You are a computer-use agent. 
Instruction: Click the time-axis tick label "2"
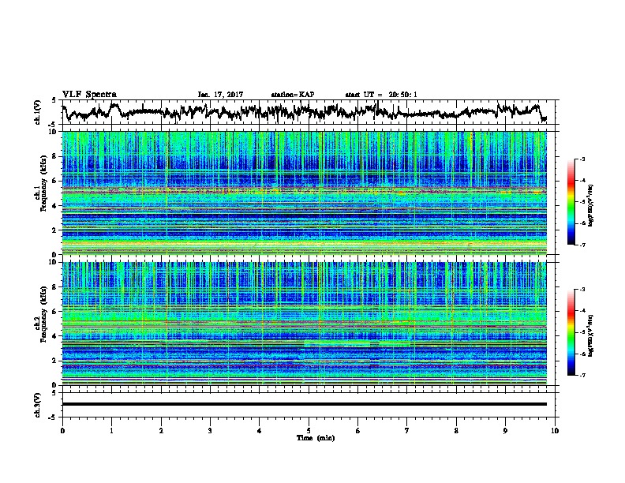[161, 431]
